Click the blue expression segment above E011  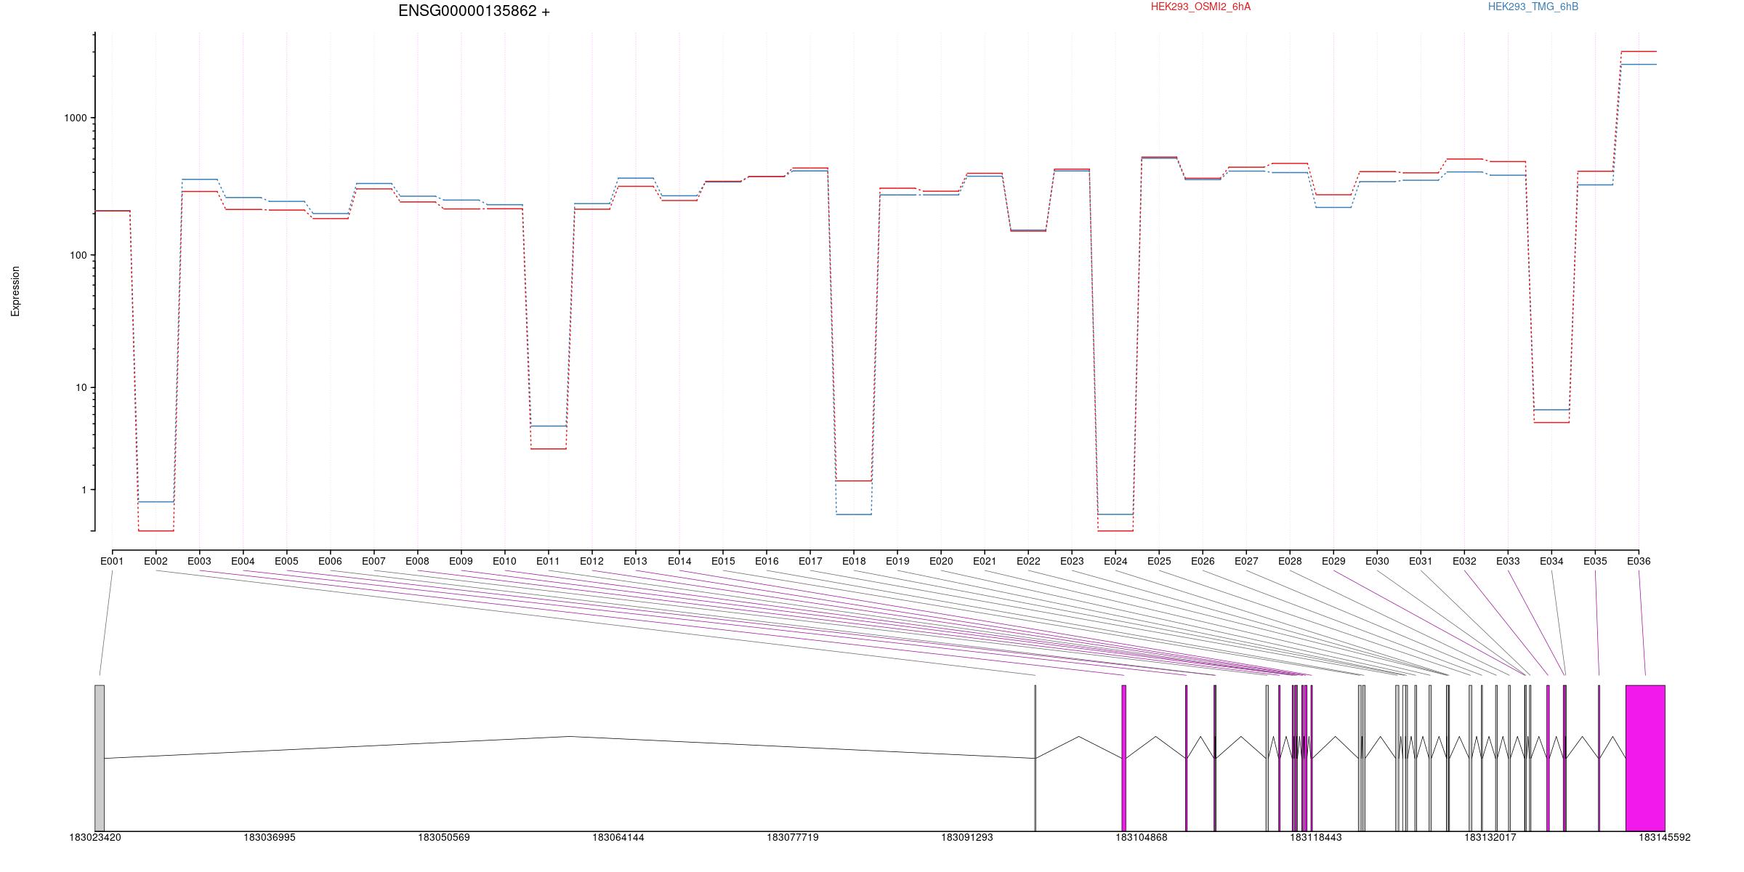(548, 426)
